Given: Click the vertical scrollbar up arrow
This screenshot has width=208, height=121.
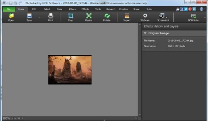Looking at the screenshot, I should point(140,25).
